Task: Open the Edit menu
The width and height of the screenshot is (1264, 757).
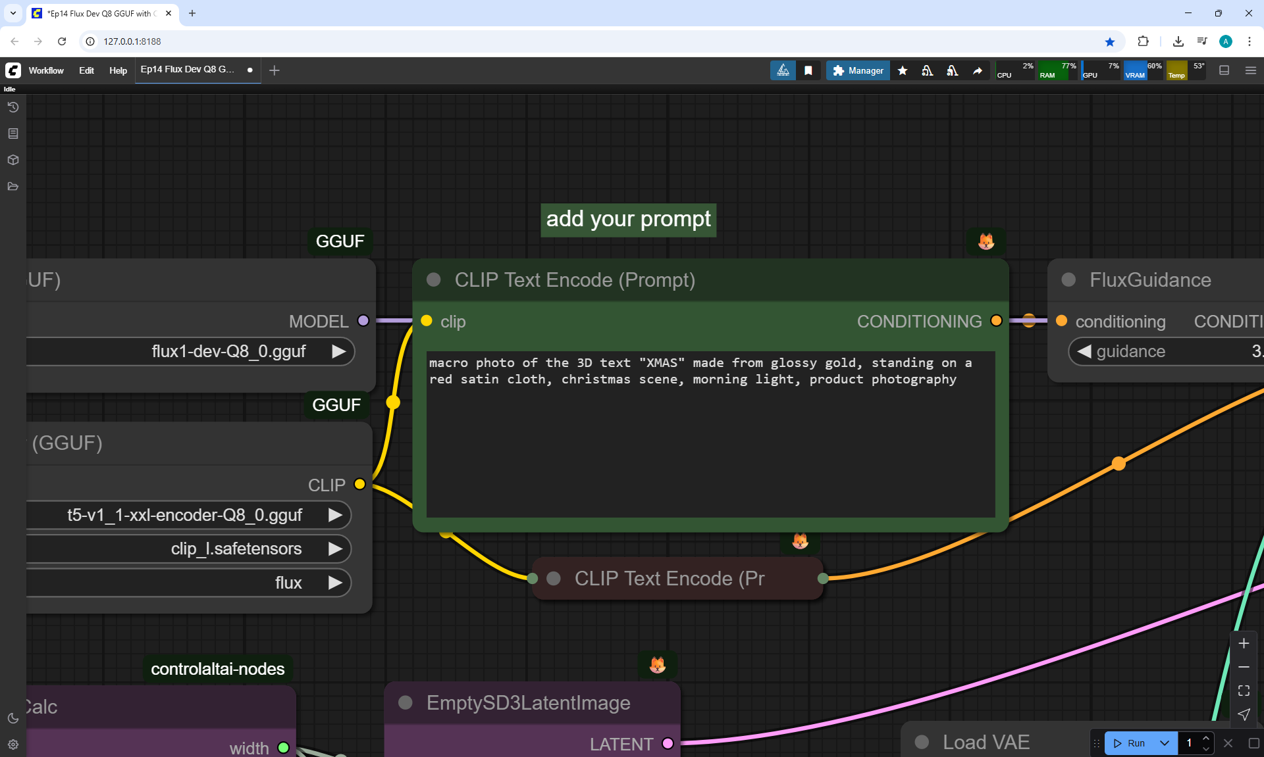Action: [x=86, y=70]
